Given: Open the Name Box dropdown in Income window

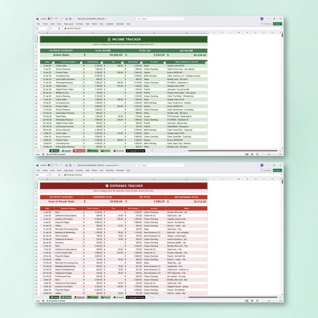Looking at the screenshot, I should tap(47, 28).
